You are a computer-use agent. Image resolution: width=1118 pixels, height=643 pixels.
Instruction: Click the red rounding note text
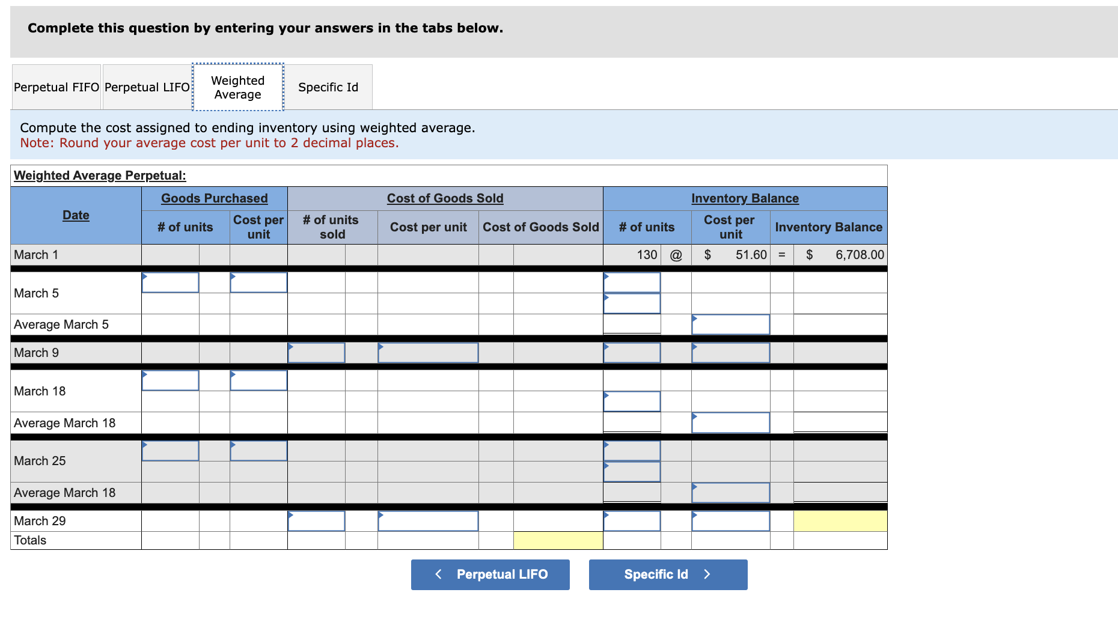click(209, 143)
